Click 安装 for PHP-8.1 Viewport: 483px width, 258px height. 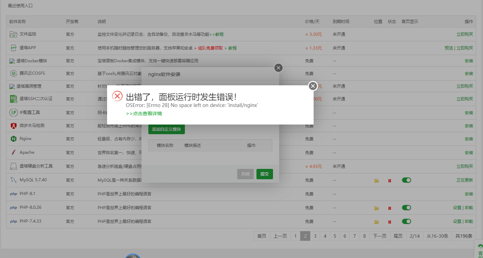coord(469,194)
